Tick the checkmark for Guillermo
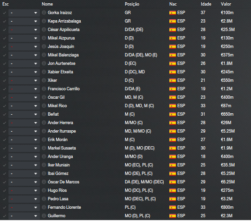Image resolution: width=251 pixels, height=221 pixels. (x=5, y=216)
